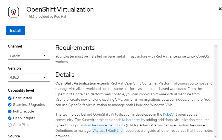Click the scrollbar up arrow
222x140 pixels.
[x=216, y=46]
